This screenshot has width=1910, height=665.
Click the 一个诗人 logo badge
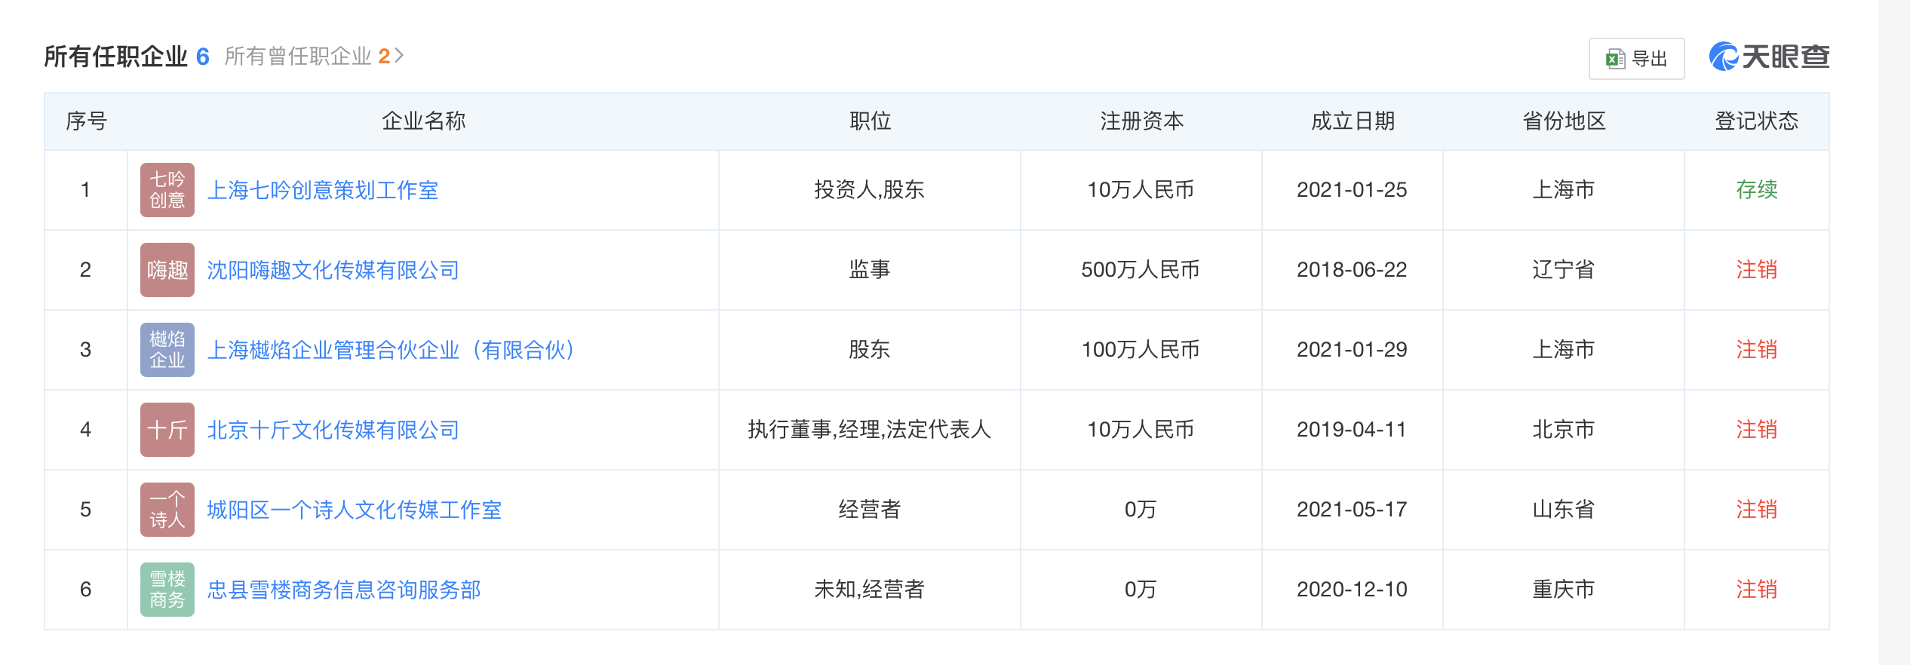click(x=167, y=510)
